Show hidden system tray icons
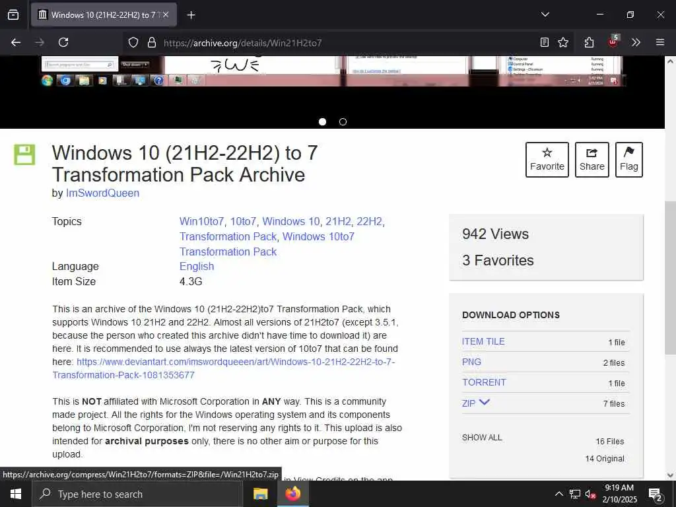676x507 pixels. [x=558, y=494]
